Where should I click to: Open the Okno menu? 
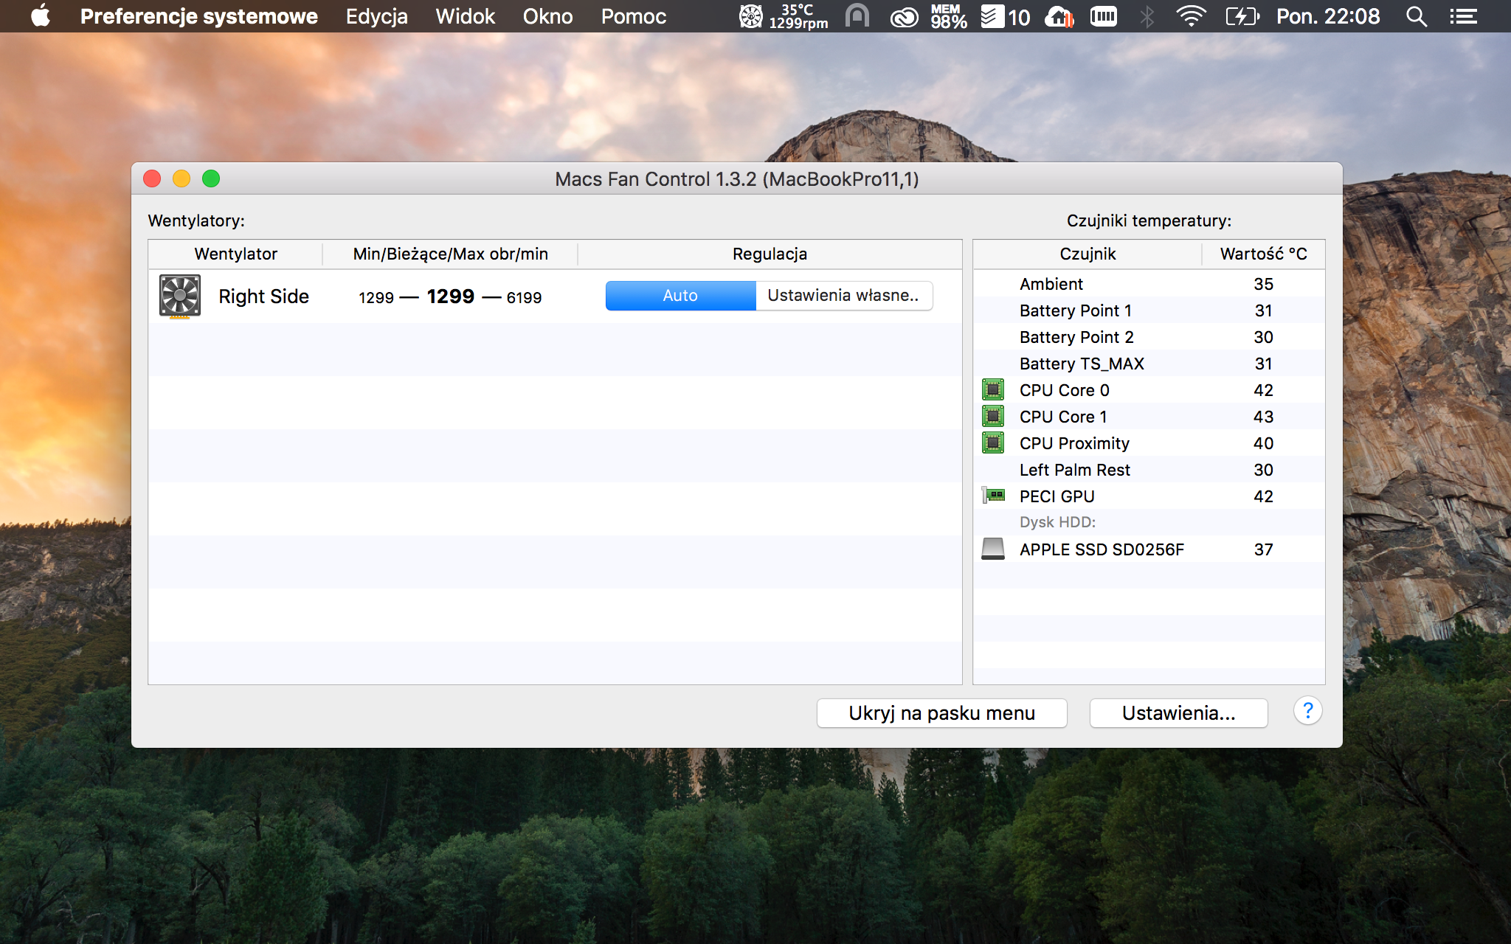click(547, 16)
